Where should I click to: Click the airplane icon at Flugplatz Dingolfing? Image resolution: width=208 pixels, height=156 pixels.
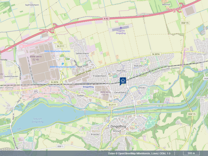pyautogui.click(x=121, y=28)
